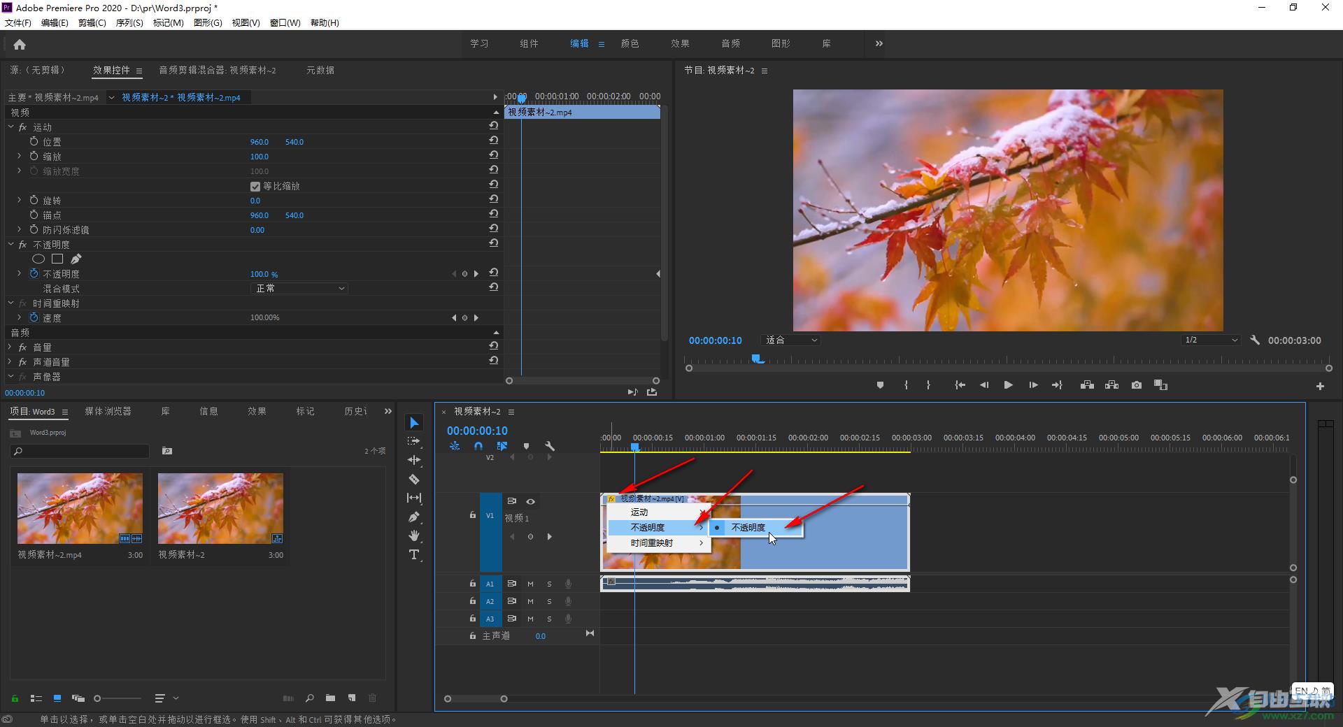1343x727 pixels.
Task: Toggle snap in timeline
Action: (x=478, y=446)
